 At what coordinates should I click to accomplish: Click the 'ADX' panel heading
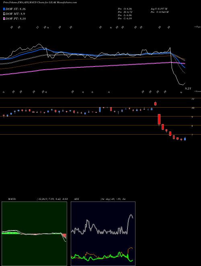coord(76,199)
